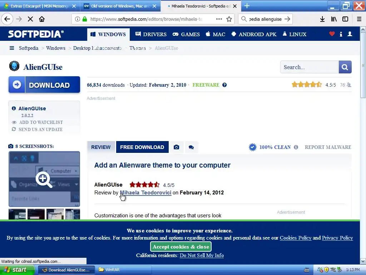Click the system tray clock 1:13 PM

(x=353, y=270)
